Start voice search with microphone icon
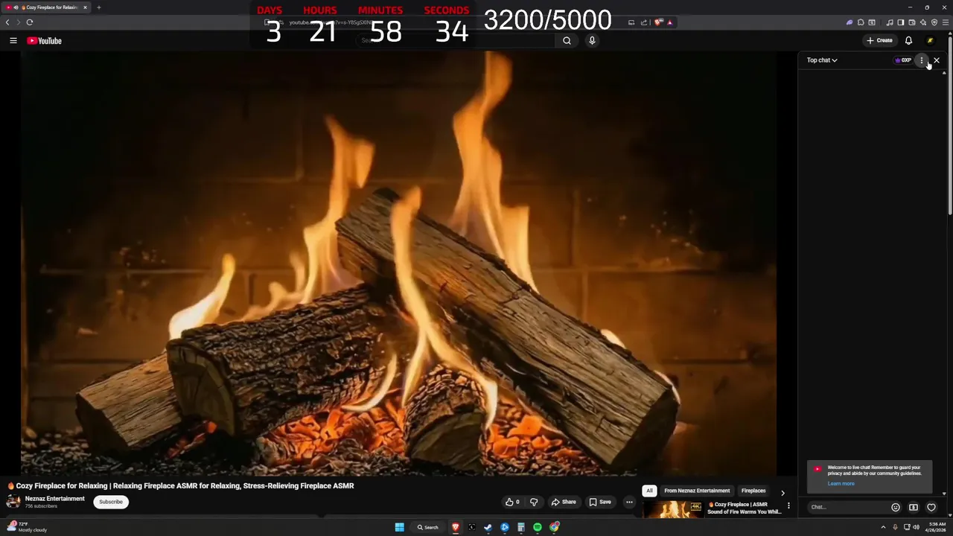The width and height of the screenshot is (953, 536). pyautogui.click(x=592, y=41)
